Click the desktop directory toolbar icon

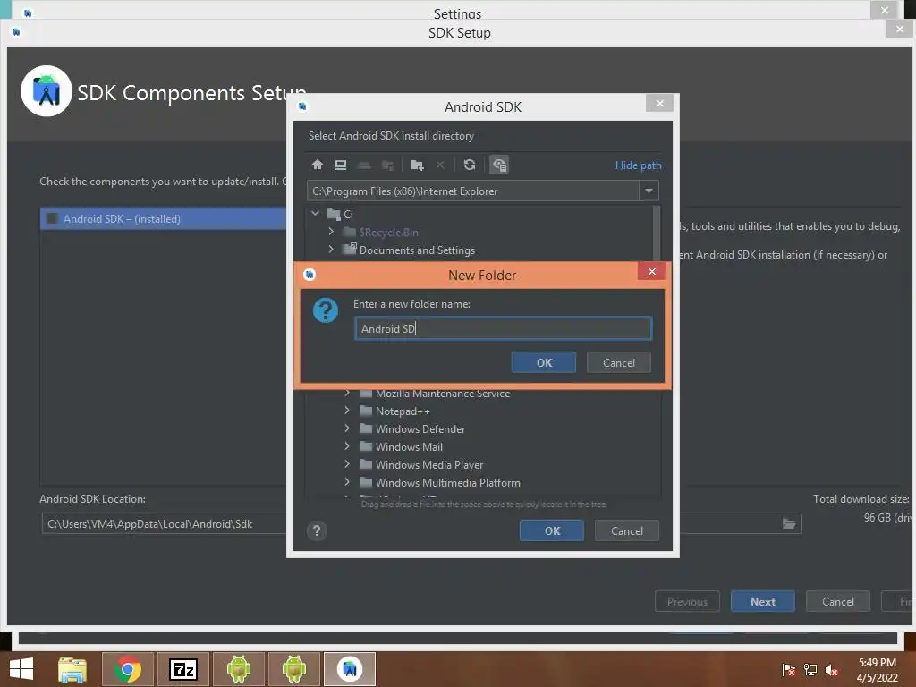[x=341, y=165]
